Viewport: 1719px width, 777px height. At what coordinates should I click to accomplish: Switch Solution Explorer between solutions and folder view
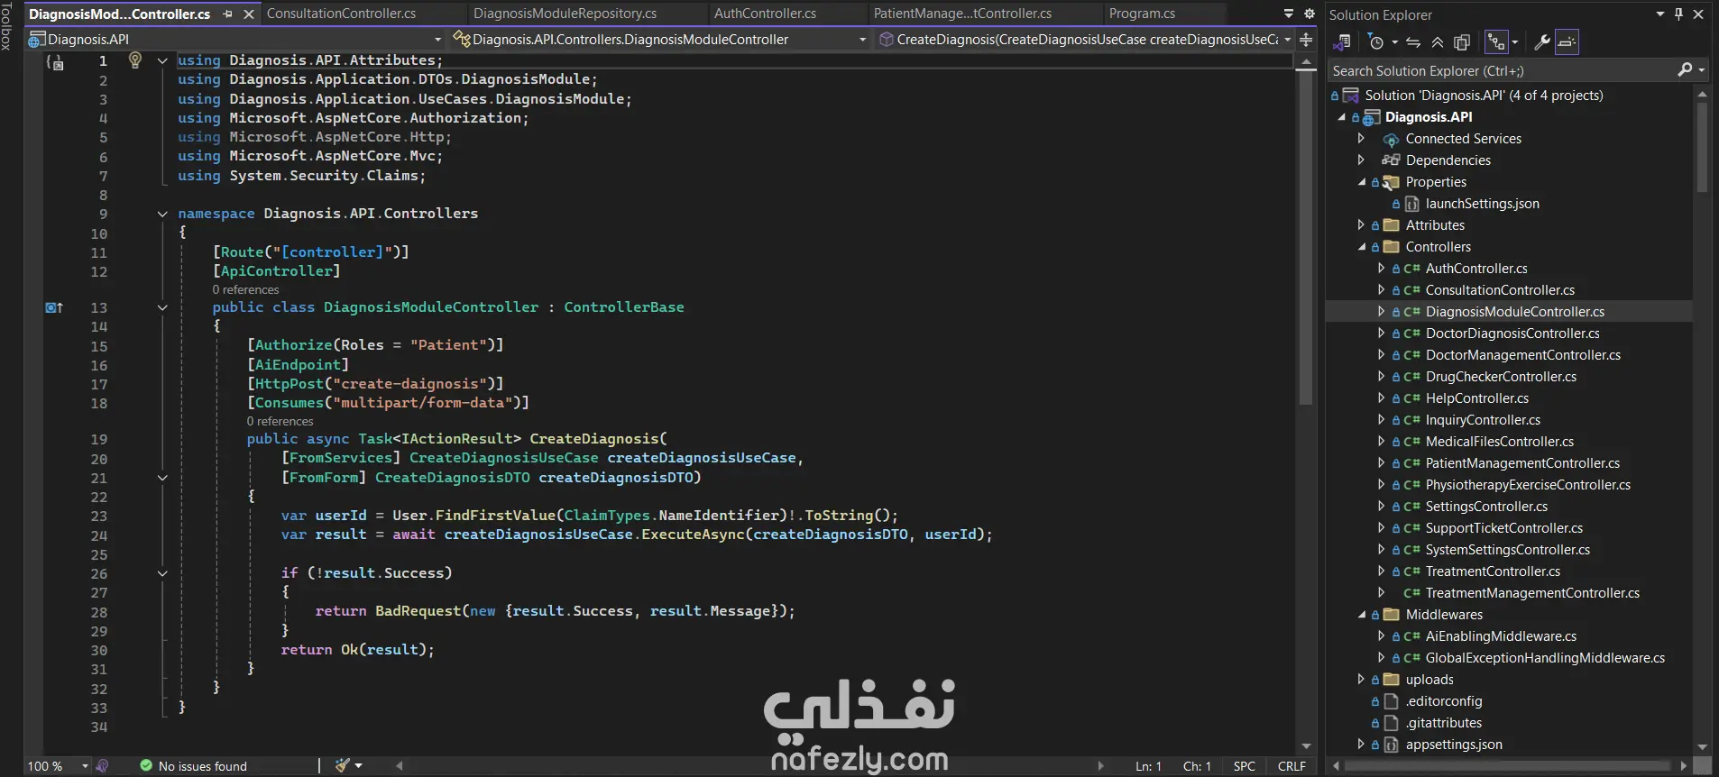pyautogui.click(x=1342, y=42)
